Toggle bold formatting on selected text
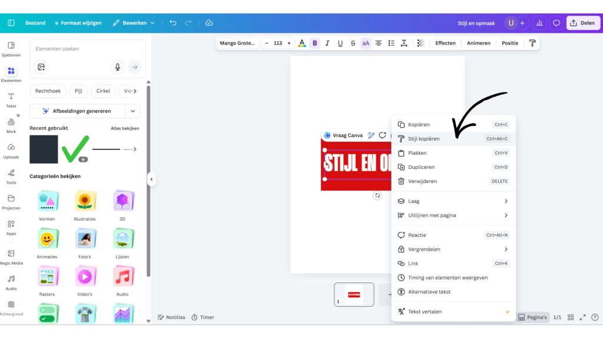Screen dimensions: 603x339 point(315,43)
